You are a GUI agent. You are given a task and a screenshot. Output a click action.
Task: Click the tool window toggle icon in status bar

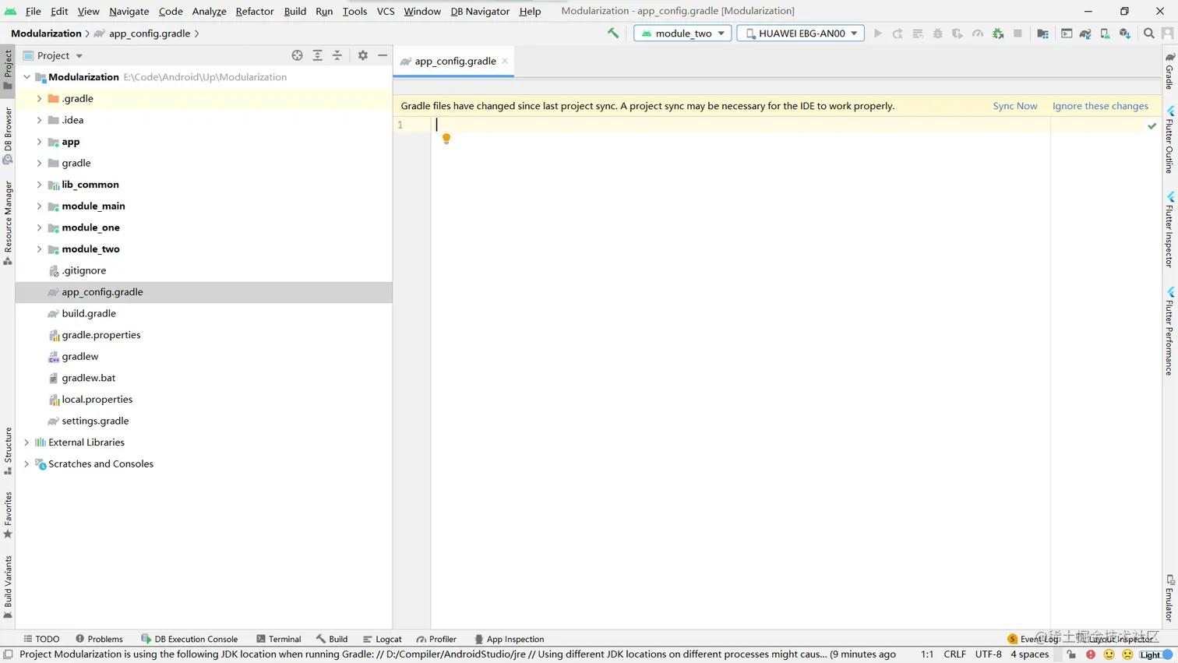tap(9, 654)
